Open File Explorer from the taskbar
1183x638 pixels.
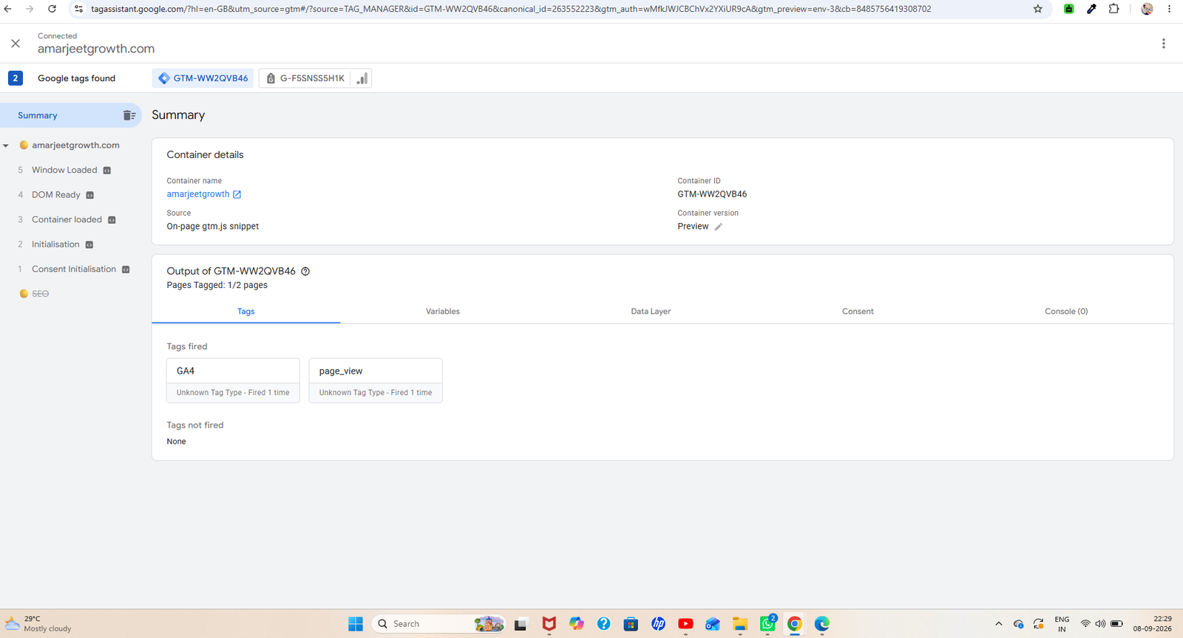click(740, 624)
